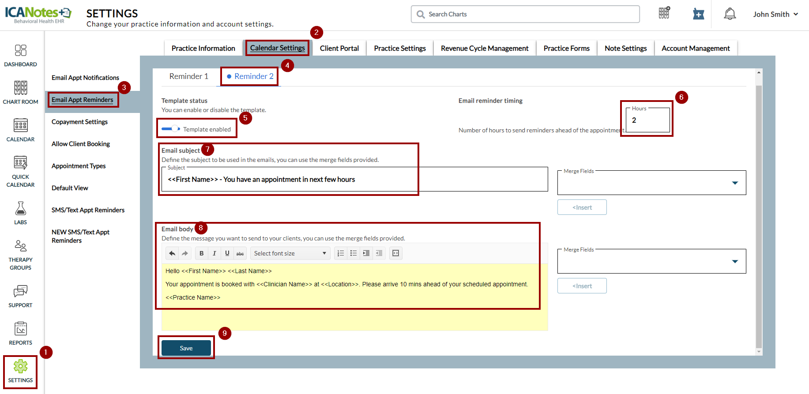Click the bulleted list icon
The width and height of the screenshot is (809, 394).
tap(354, 253)
